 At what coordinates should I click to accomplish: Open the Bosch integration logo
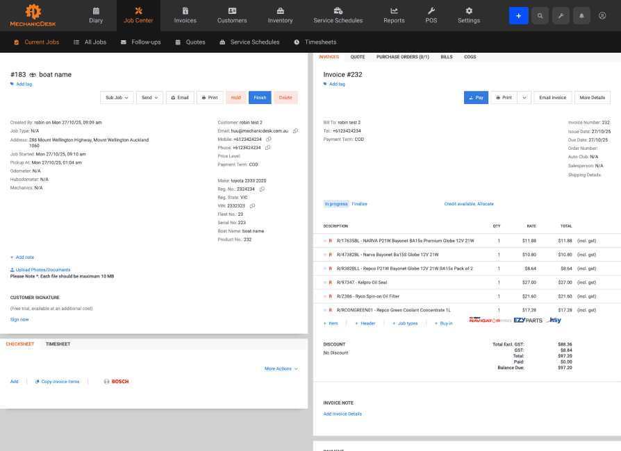(117, 382)
